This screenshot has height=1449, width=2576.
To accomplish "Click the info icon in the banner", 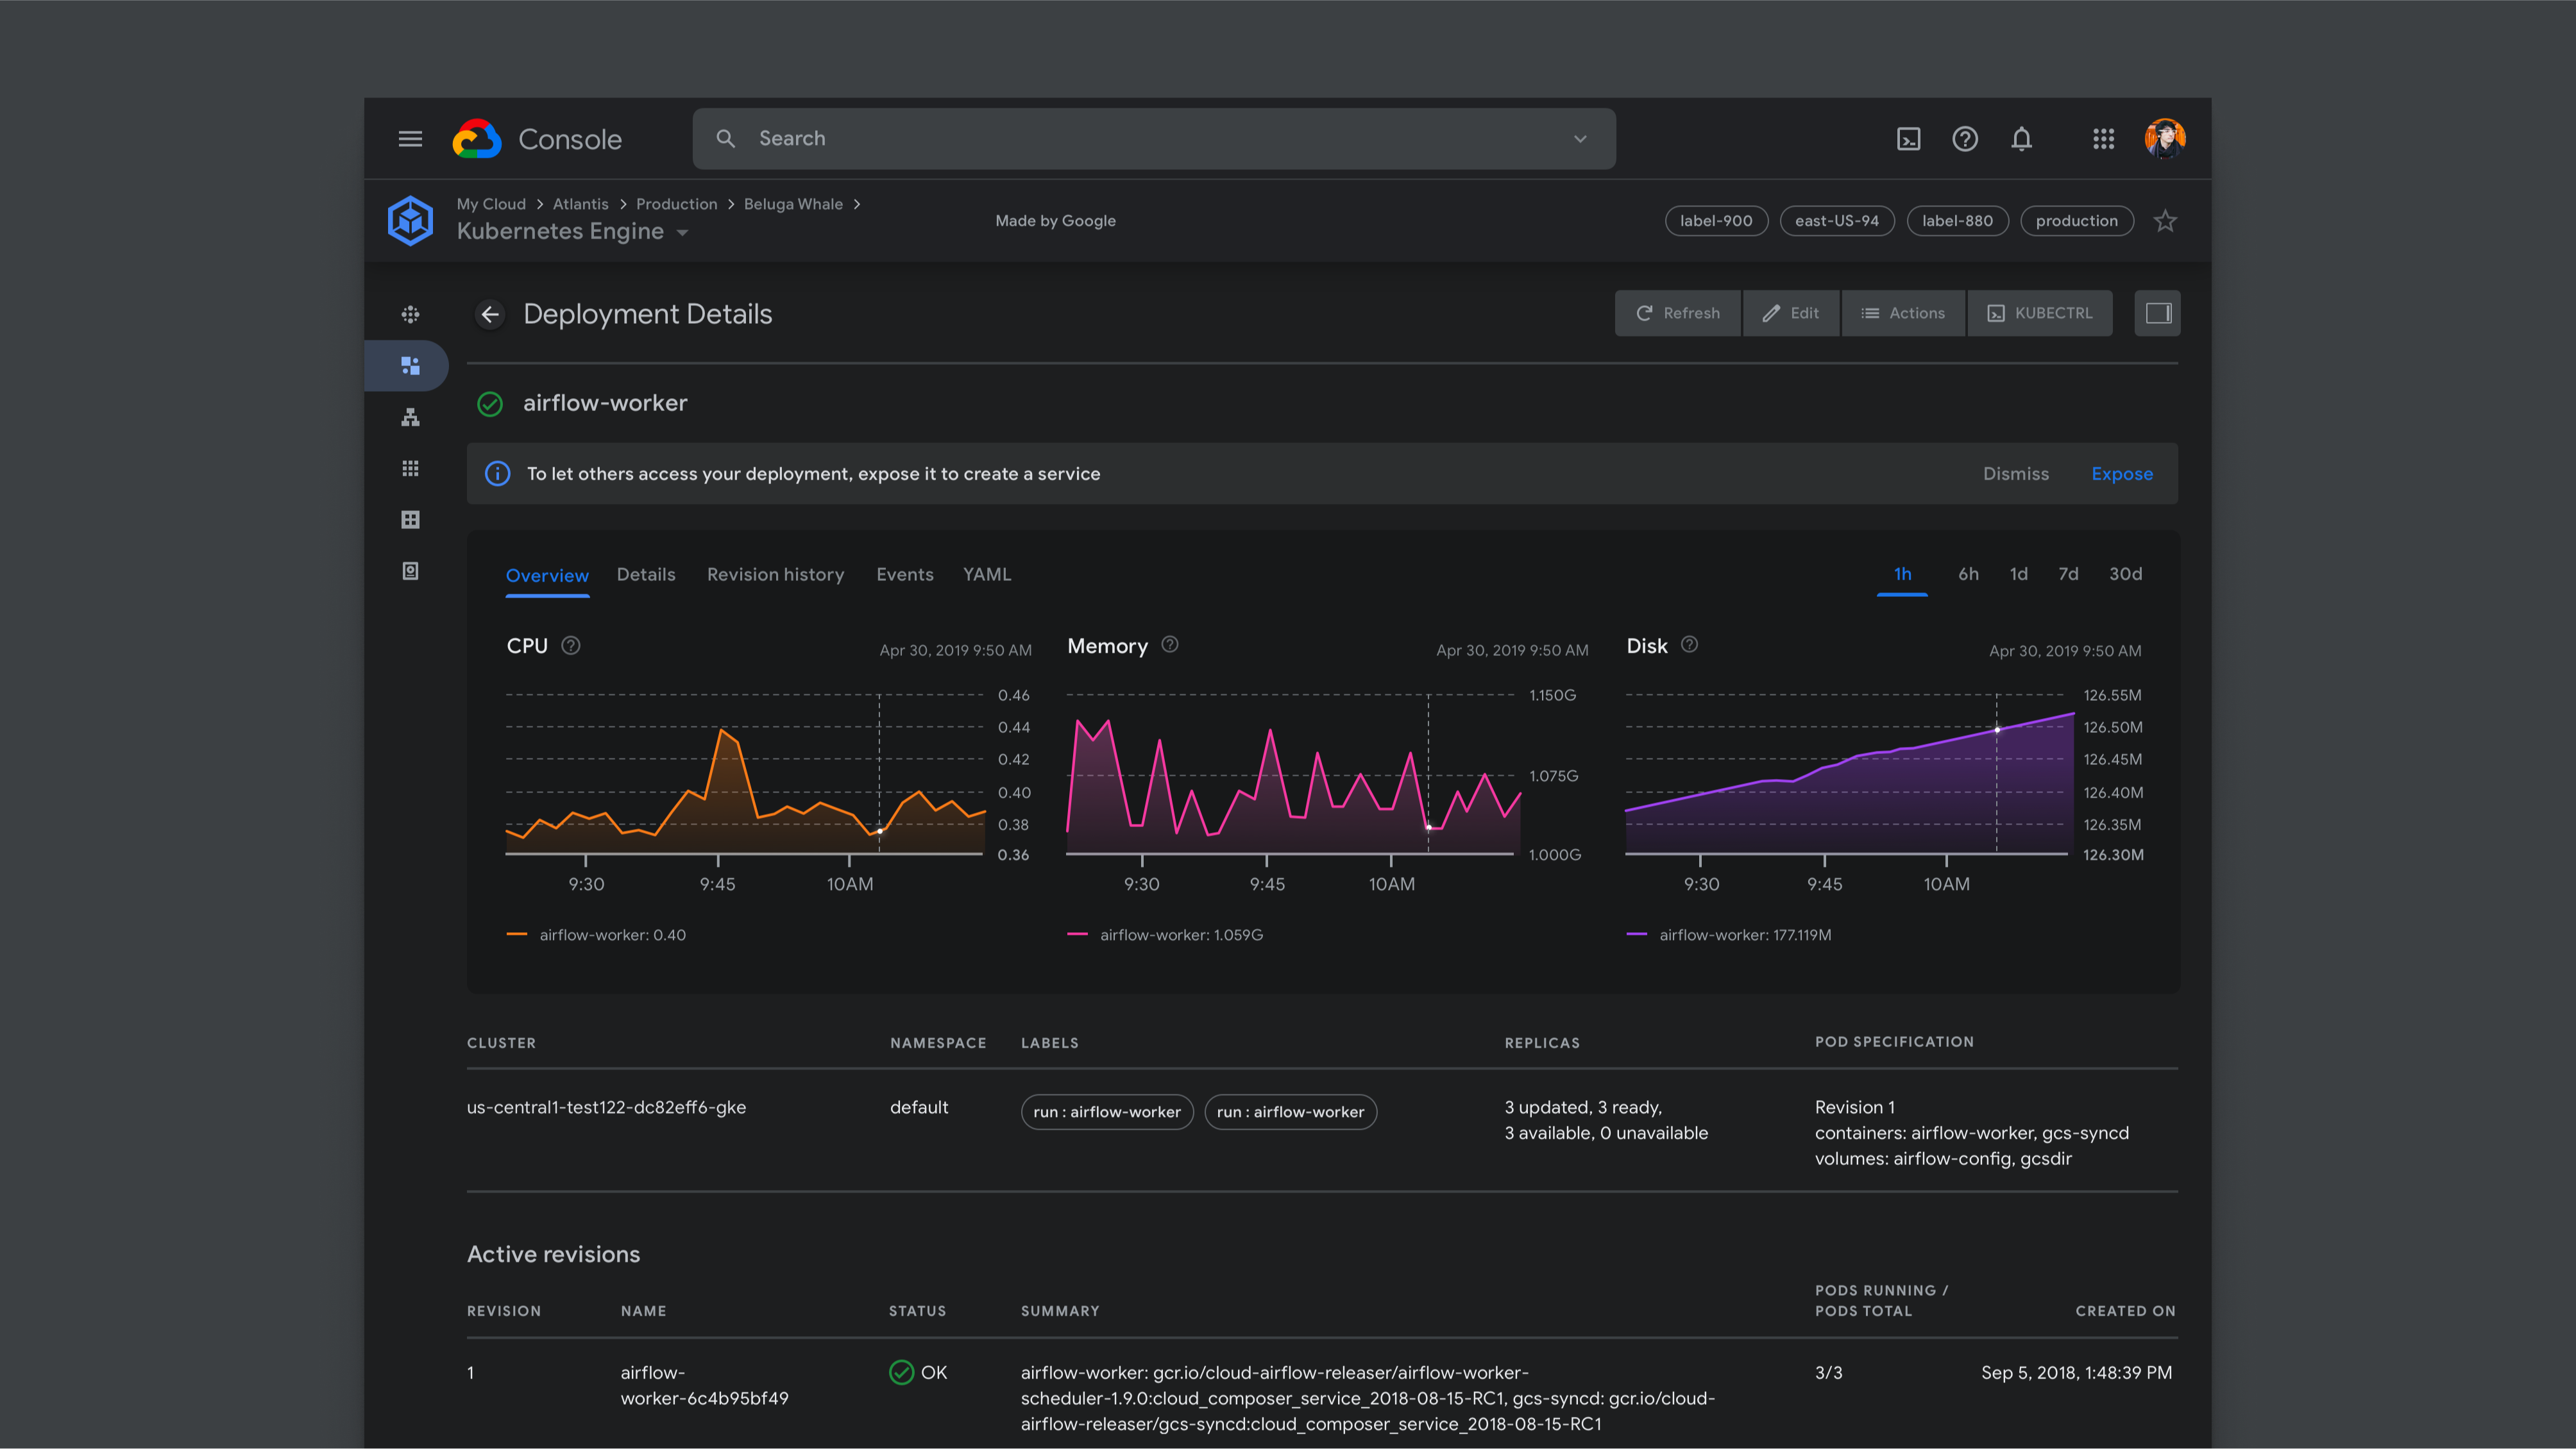I will tap(497, 474).
